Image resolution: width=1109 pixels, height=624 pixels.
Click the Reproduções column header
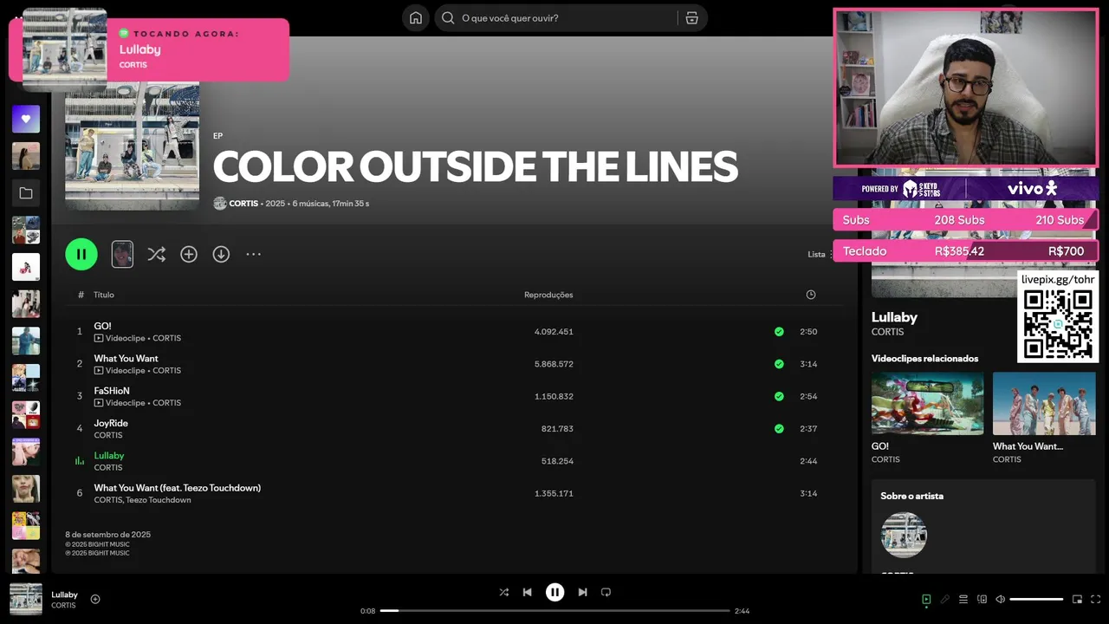point(548,295)
